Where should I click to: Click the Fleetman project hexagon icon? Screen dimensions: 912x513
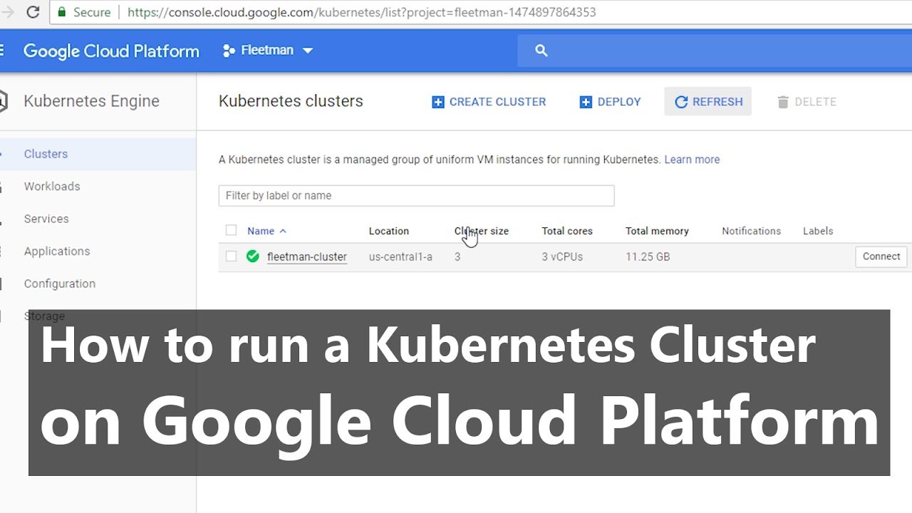(x=229, y=51)
